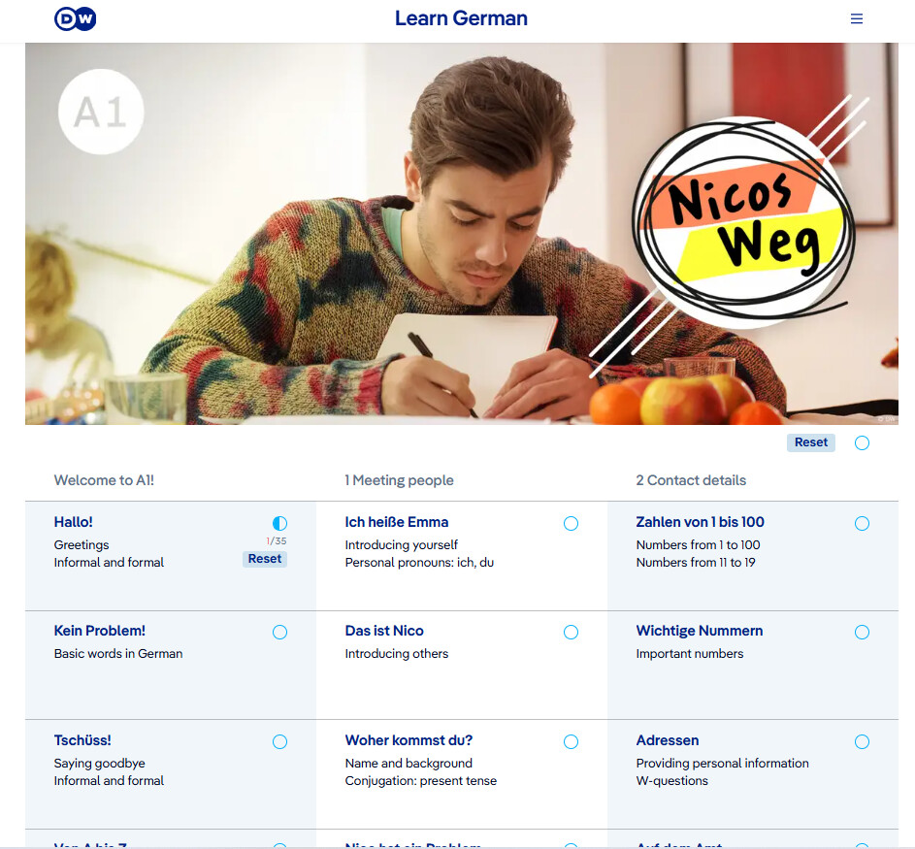This screenshot has width=915, height=849.
Task: Click progress circle next to Kein Problem!
Action: pyautogui.click(x=279, y=632)
